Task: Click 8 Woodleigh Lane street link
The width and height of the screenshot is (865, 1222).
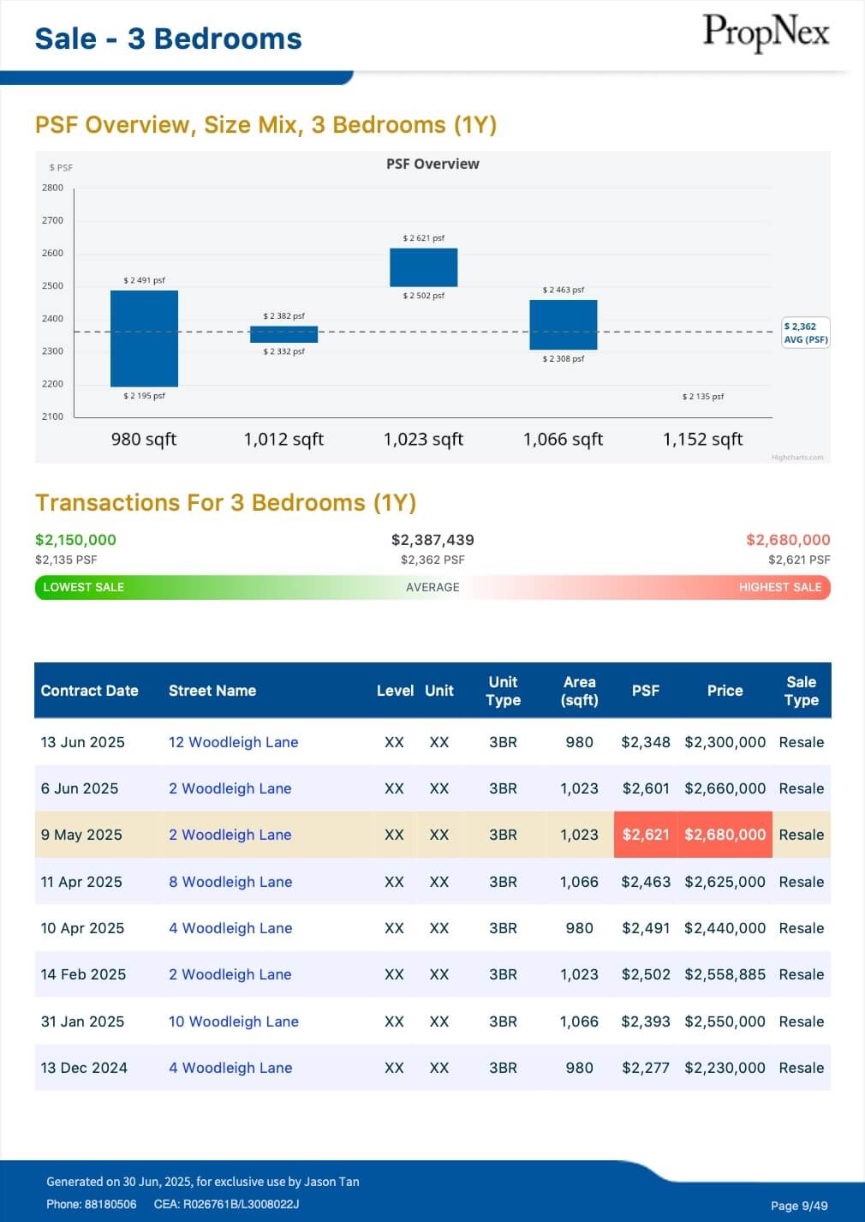Action: point(230,882)
